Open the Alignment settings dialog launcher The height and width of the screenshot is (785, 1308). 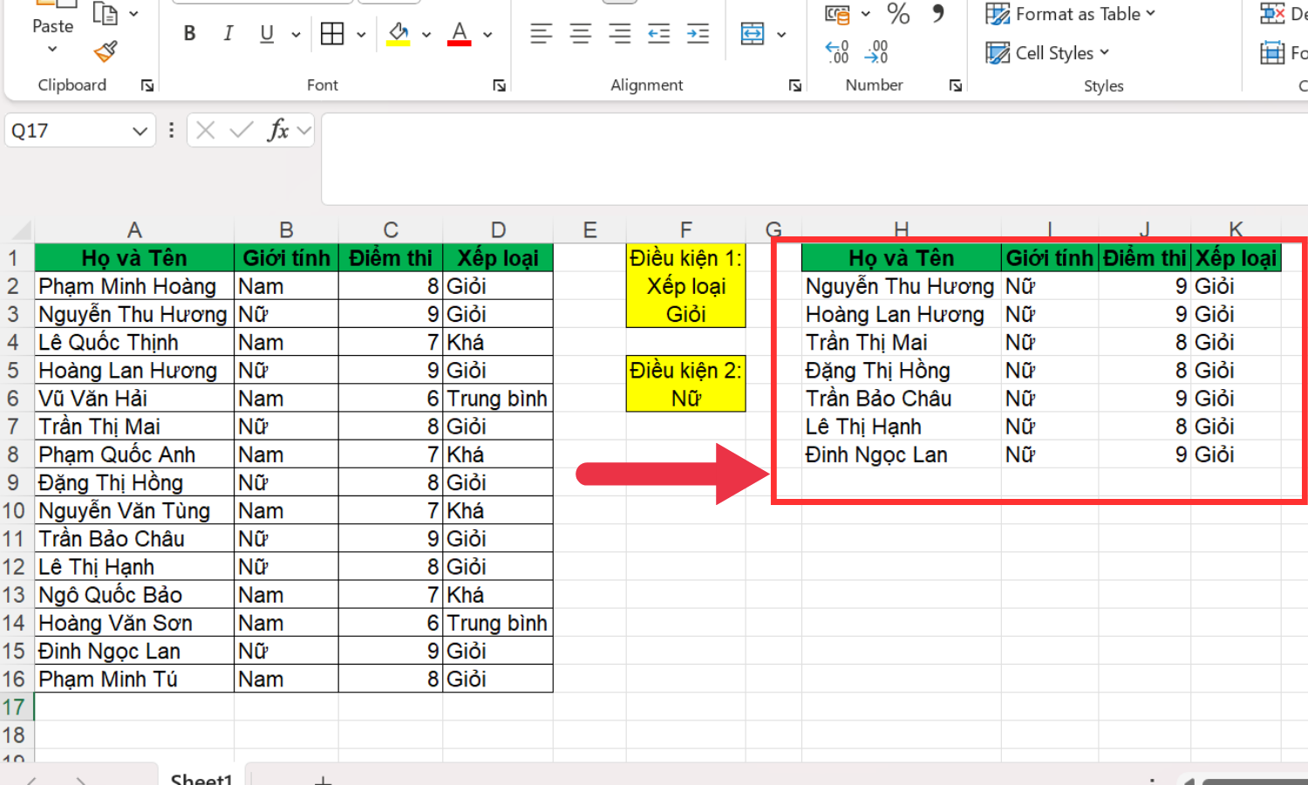click(795, 85)
